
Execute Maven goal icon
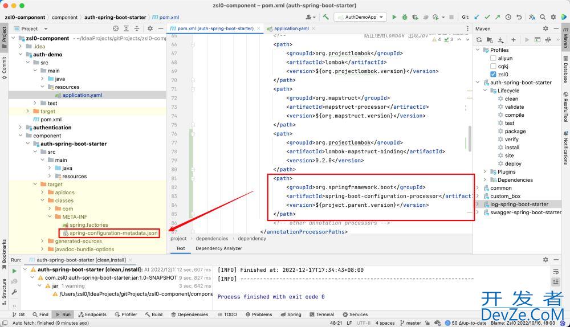click(538, 40)
